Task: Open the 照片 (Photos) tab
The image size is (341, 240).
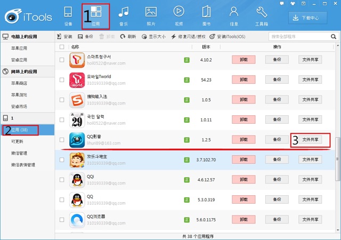Action: pyautogui.click(x=151, y=17)
